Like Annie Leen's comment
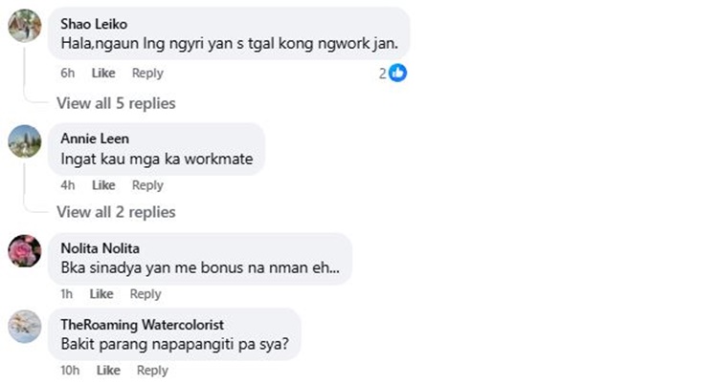The height and width of the screenshot is (384, 718). pos(103,185)
